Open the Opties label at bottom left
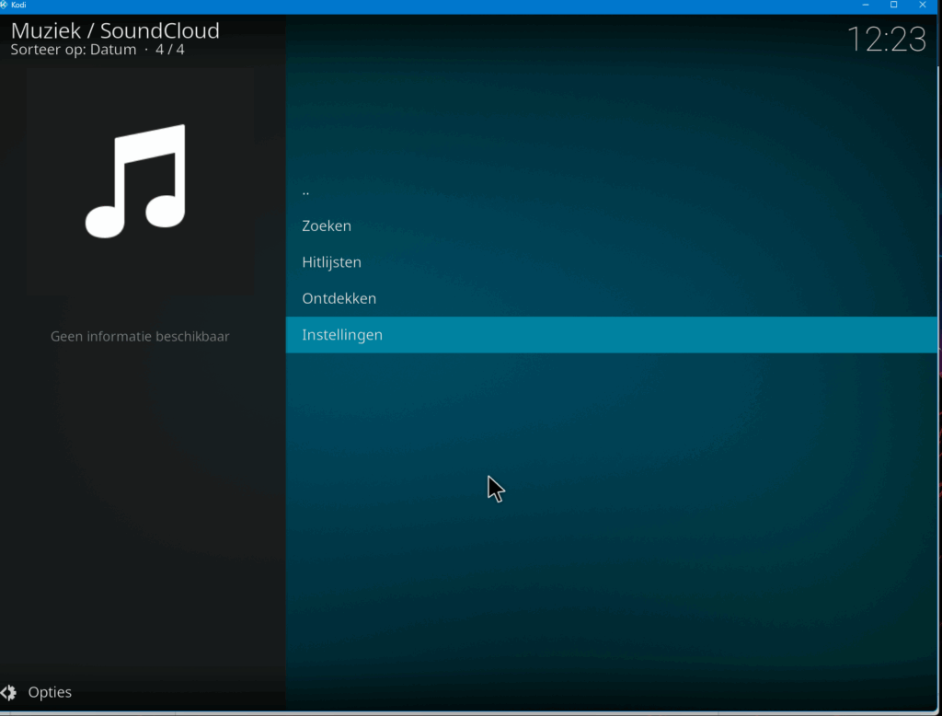Viewport: 942px width, 716px height. [x=50, y=693]
